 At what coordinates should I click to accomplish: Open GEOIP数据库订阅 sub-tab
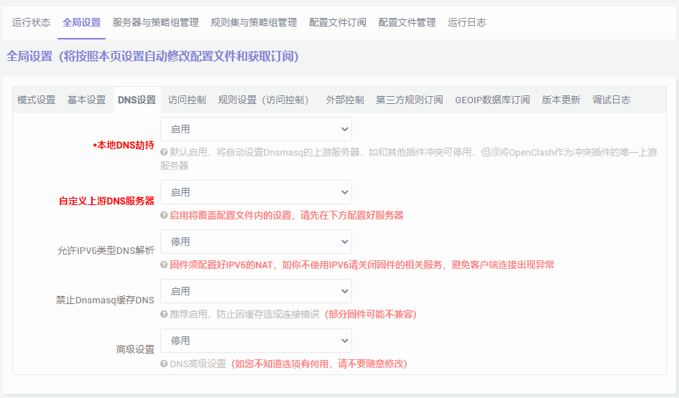coord(492,100)
